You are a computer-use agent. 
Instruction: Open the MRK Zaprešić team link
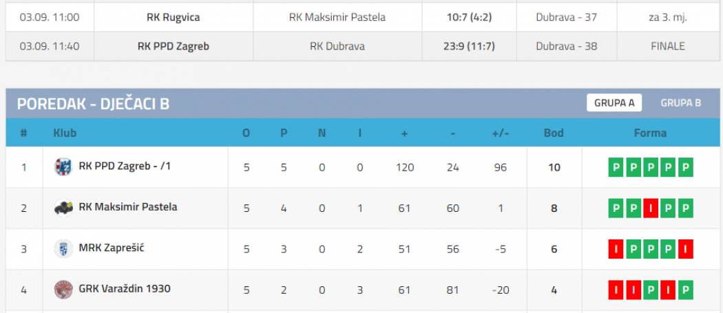click(112, 248)
